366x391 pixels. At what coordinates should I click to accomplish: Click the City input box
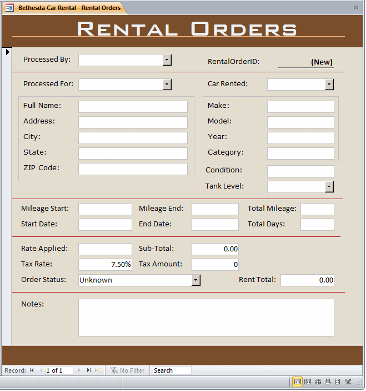[x=133, y=138]
